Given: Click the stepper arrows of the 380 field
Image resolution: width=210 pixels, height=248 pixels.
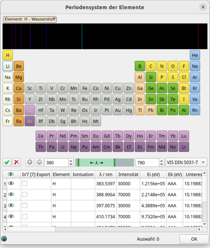Looking at the screenshot, I should click(x=71, y=162).
